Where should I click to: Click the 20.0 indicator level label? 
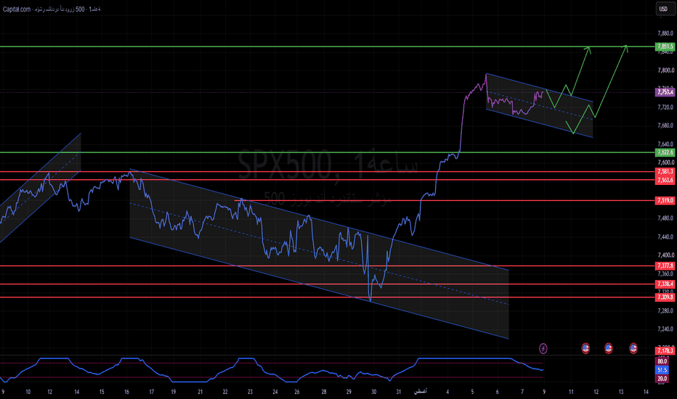point(662,378)
